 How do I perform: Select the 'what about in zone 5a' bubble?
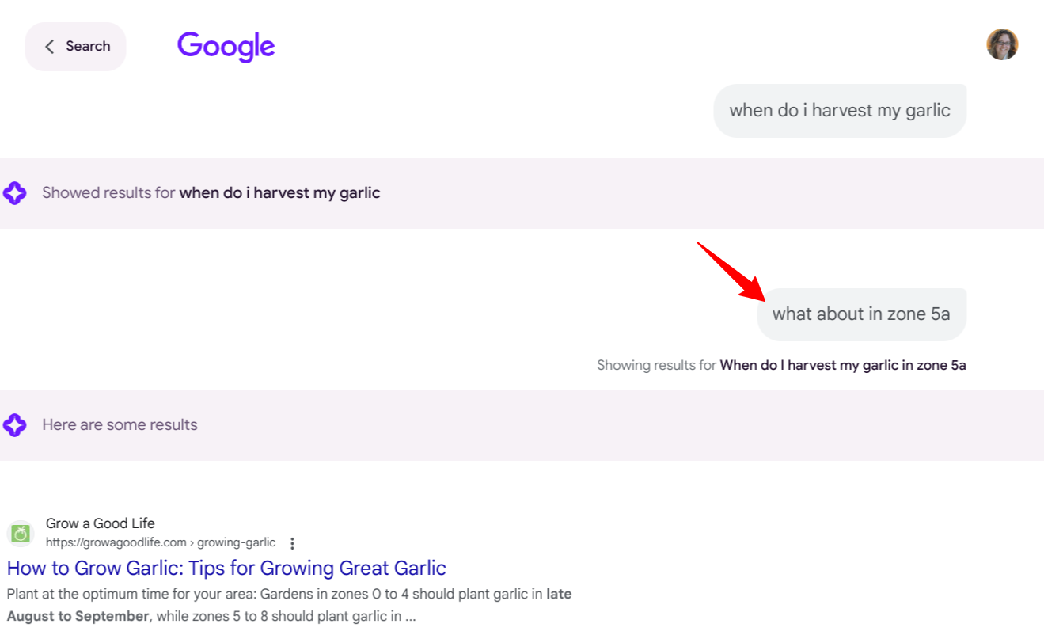pos(861,314)
